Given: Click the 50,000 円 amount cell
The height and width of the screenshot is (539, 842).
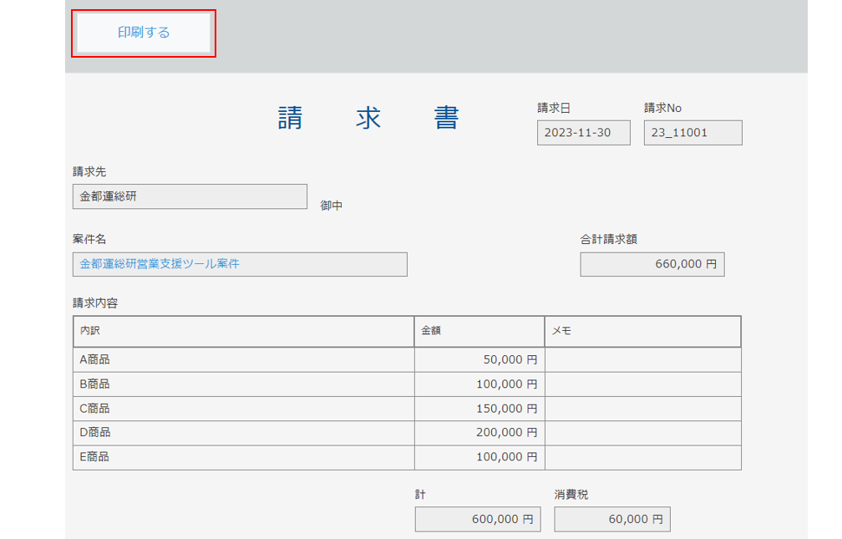Looking at the screenshot, I should pyautogui.click(x=479, y=360).
